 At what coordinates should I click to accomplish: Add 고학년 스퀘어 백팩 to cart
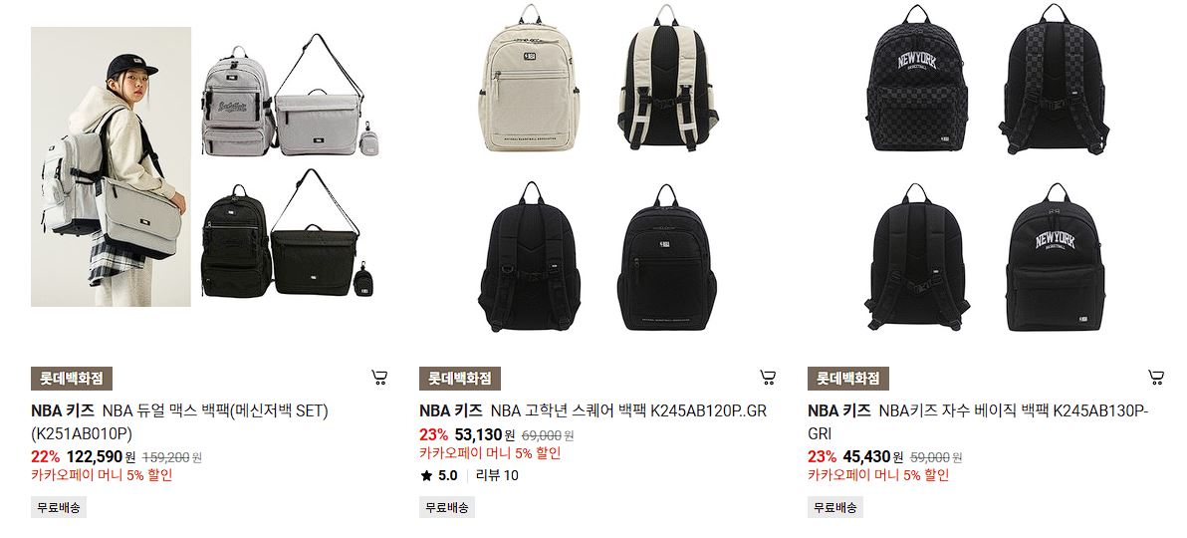[768, 378]
